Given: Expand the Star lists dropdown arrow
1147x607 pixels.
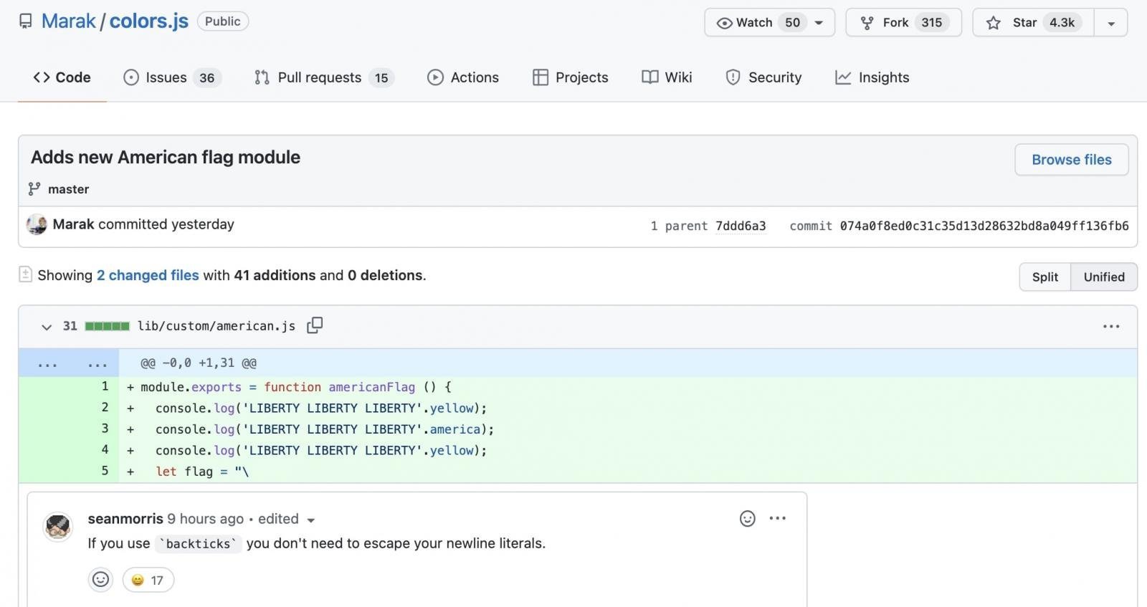Looking at the screenshot, I should pos(1110,23).
